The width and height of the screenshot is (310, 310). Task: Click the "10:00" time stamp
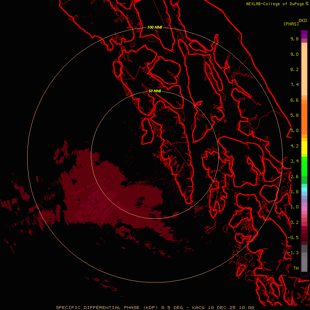coord(246,308)
